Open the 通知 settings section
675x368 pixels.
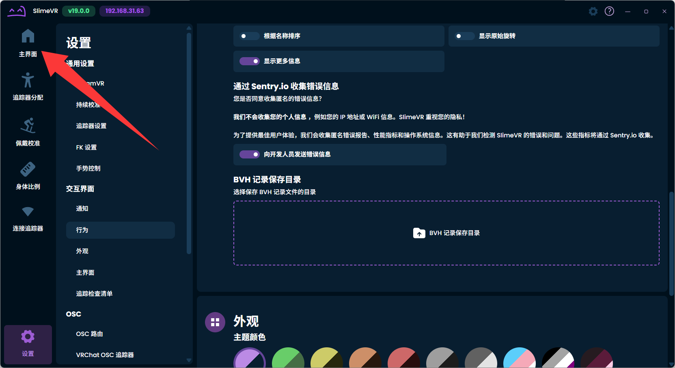tap(121, 209)
